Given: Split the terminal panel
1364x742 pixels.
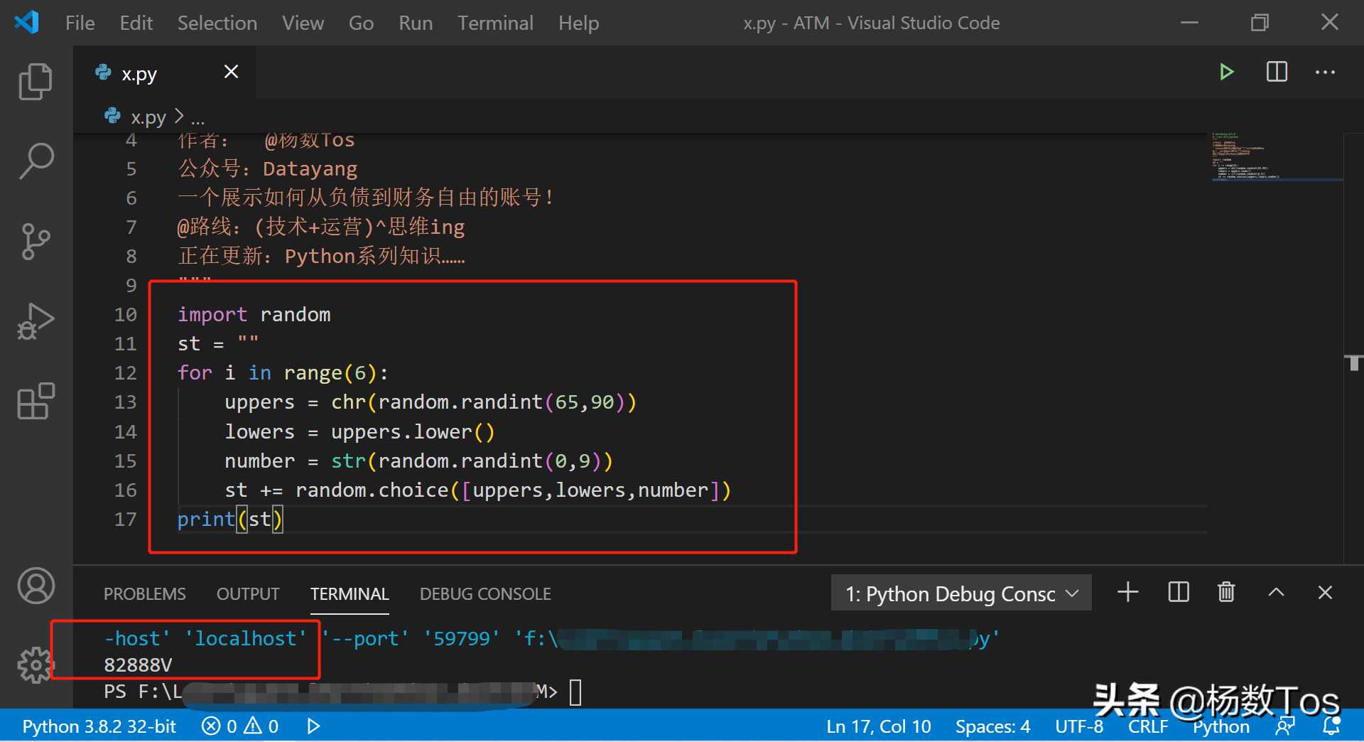Looking at the screenshot, I should (x=1179, y=592).
